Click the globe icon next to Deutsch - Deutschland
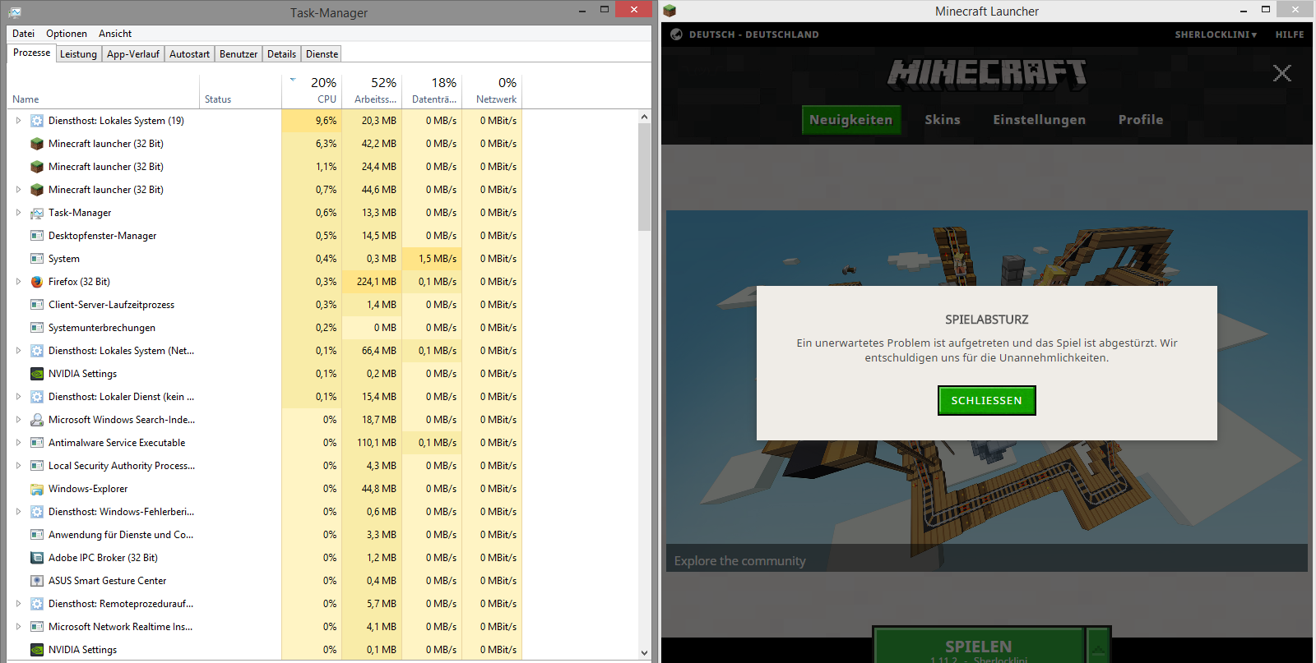 point(676,35)
